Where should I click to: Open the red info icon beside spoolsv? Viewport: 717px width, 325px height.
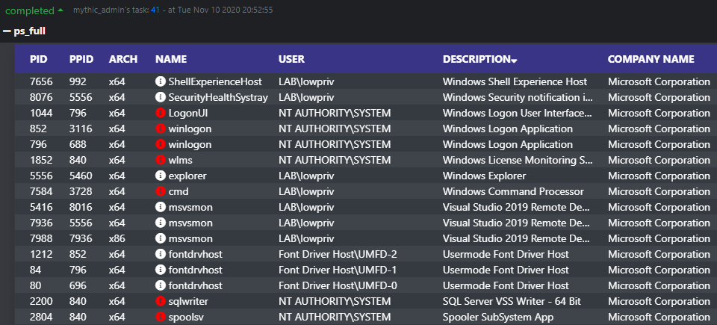pyautogui.click(x=160, y=317)
